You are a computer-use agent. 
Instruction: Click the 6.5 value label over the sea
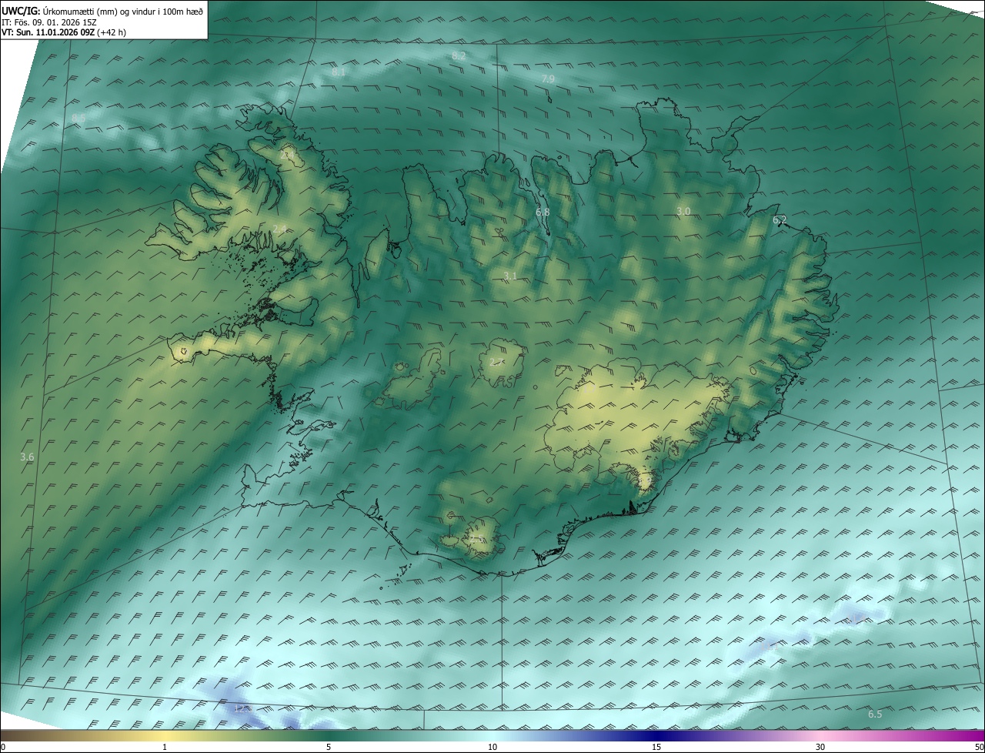pos(875,714)
